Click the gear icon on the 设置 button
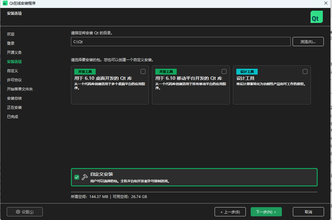Screen dimensions: 332x220 pyautogui.click(x=18, y=212)
